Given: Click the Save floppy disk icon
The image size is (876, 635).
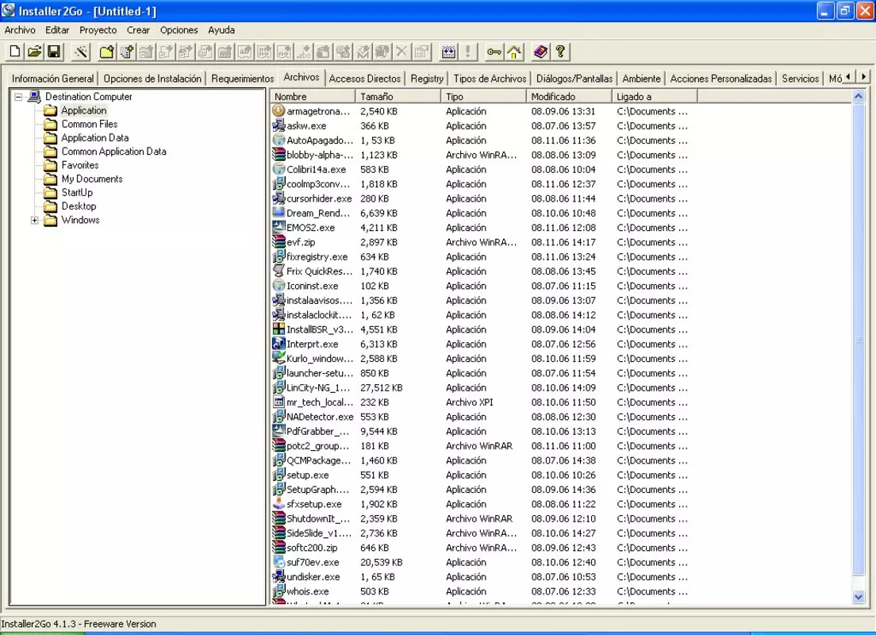Looking at the screenshot, I should point(54,52).
